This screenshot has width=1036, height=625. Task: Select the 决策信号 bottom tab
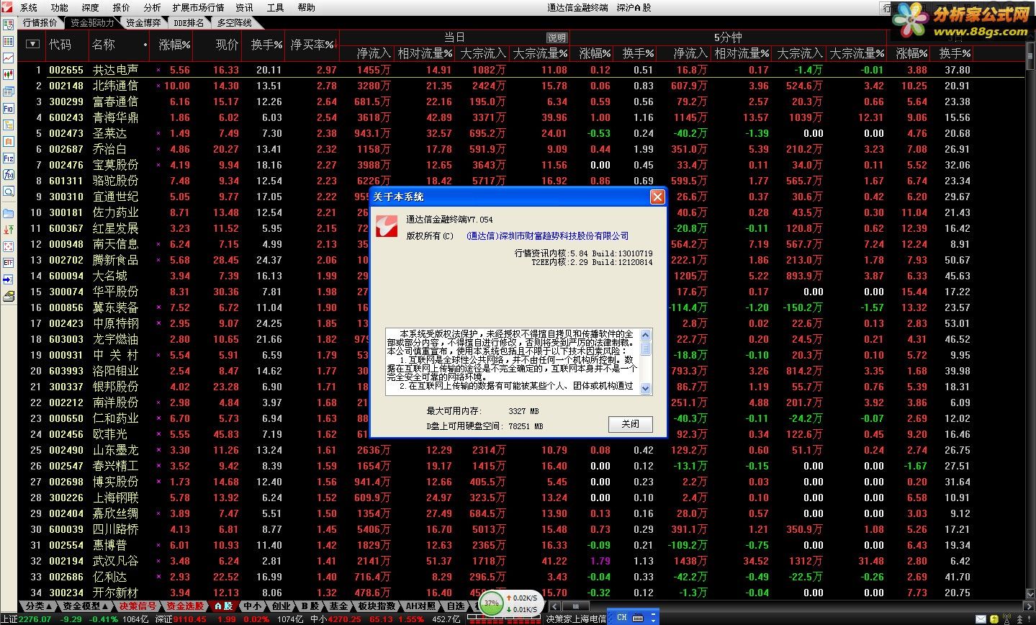coord(138,606)
